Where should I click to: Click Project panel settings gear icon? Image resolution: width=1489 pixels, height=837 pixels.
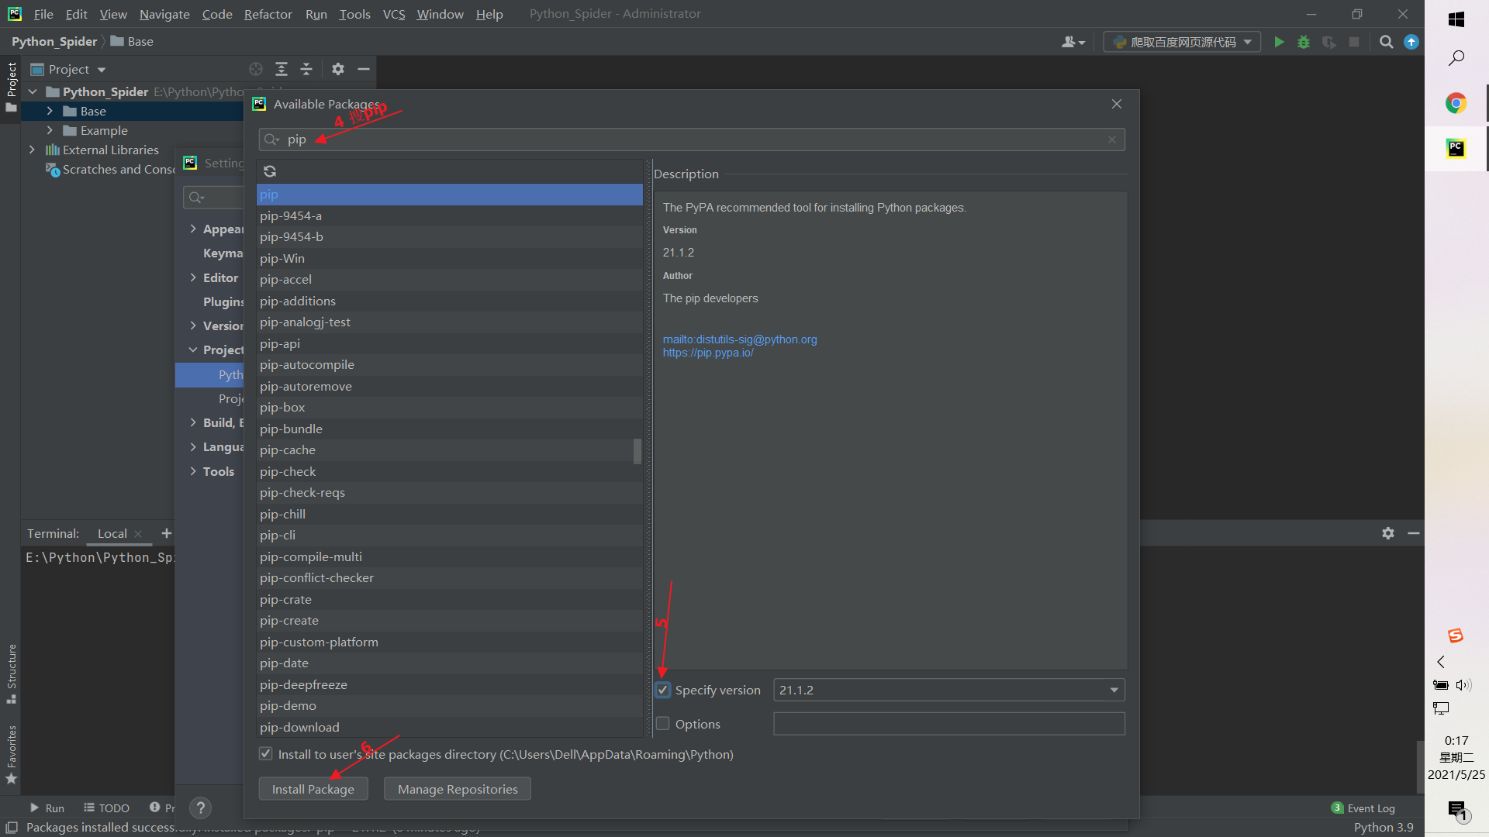point(338,69)
